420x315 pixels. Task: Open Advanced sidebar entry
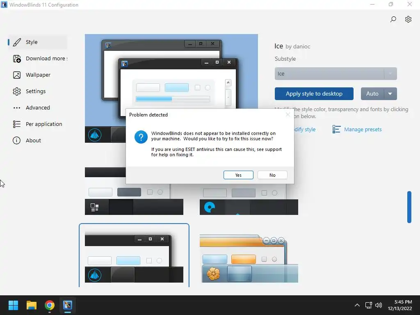pos(37,107)
